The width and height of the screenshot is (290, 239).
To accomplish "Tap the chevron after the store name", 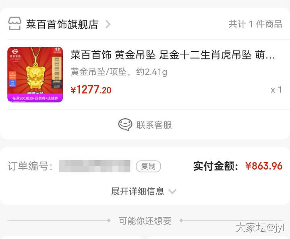I will point(108,24).
